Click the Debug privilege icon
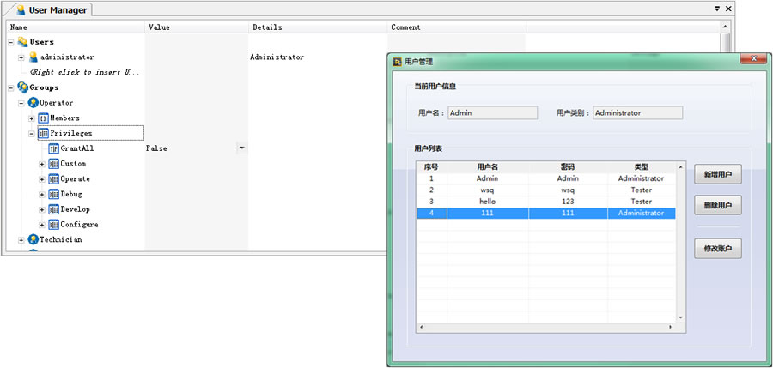773x368 pixels. (53, 194)
